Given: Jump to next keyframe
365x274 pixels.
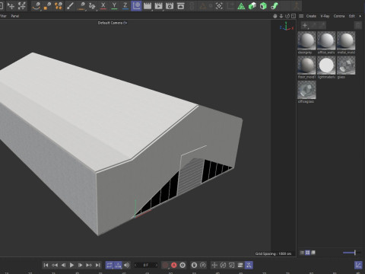Looking at the screenshot, I should pyautogui.click(x=89, y=265).
